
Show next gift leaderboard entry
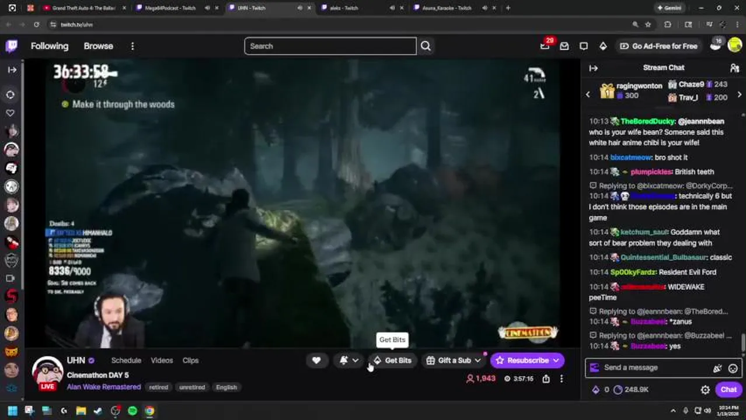click(x=740, y=94)
